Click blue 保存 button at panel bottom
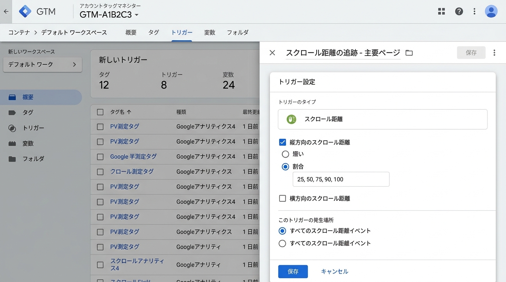Image resolution: width=506 pixels, height=282 pixels. [293, 272]
